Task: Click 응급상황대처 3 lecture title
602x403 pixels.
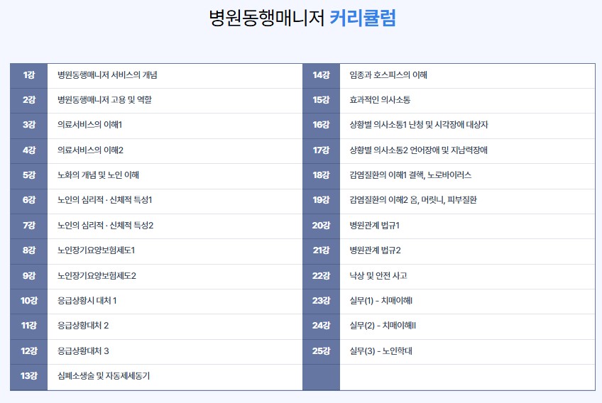Action: click(x=83, y=350)
